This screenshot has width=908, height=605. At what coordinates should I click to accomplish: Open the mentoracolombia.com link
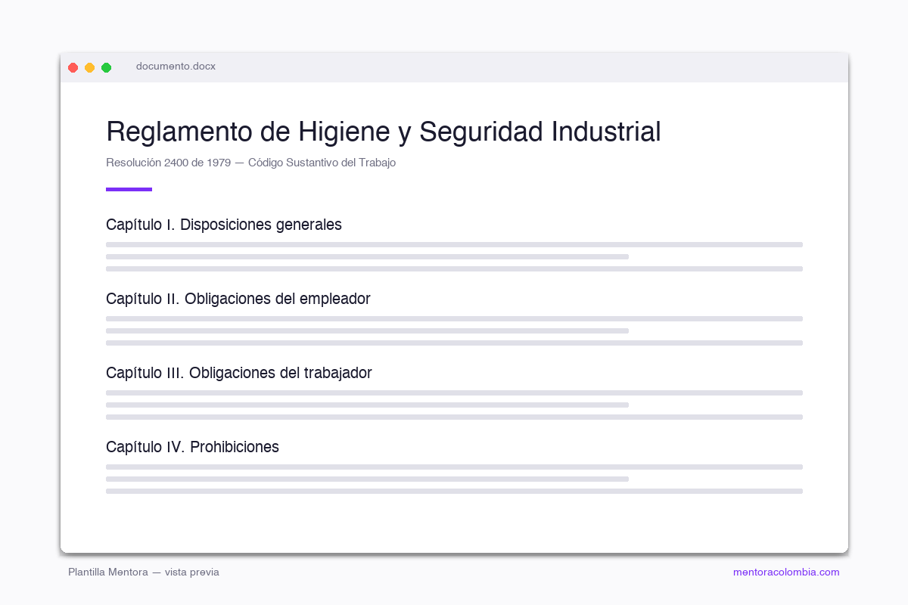786,572
